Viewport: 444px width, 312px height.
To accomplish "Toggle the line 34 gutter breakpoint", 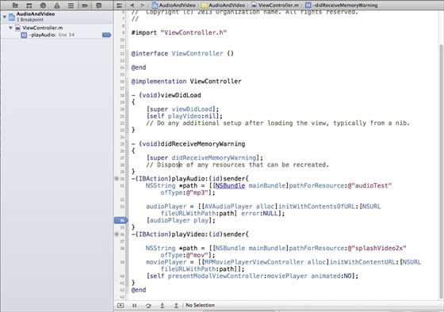I will click(x=121, y=220).
